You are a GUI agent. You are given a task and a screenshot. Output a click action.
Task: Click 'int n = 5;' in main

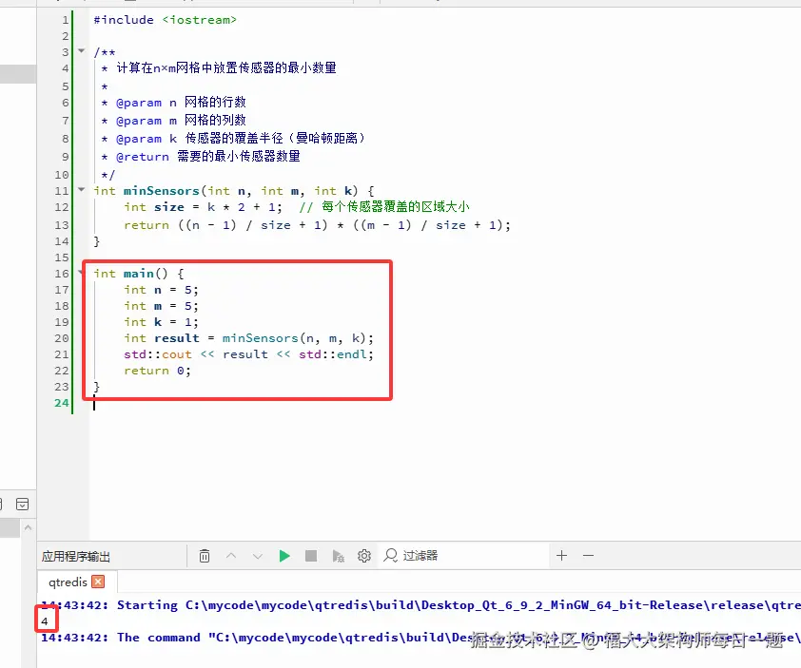(161, 290)
